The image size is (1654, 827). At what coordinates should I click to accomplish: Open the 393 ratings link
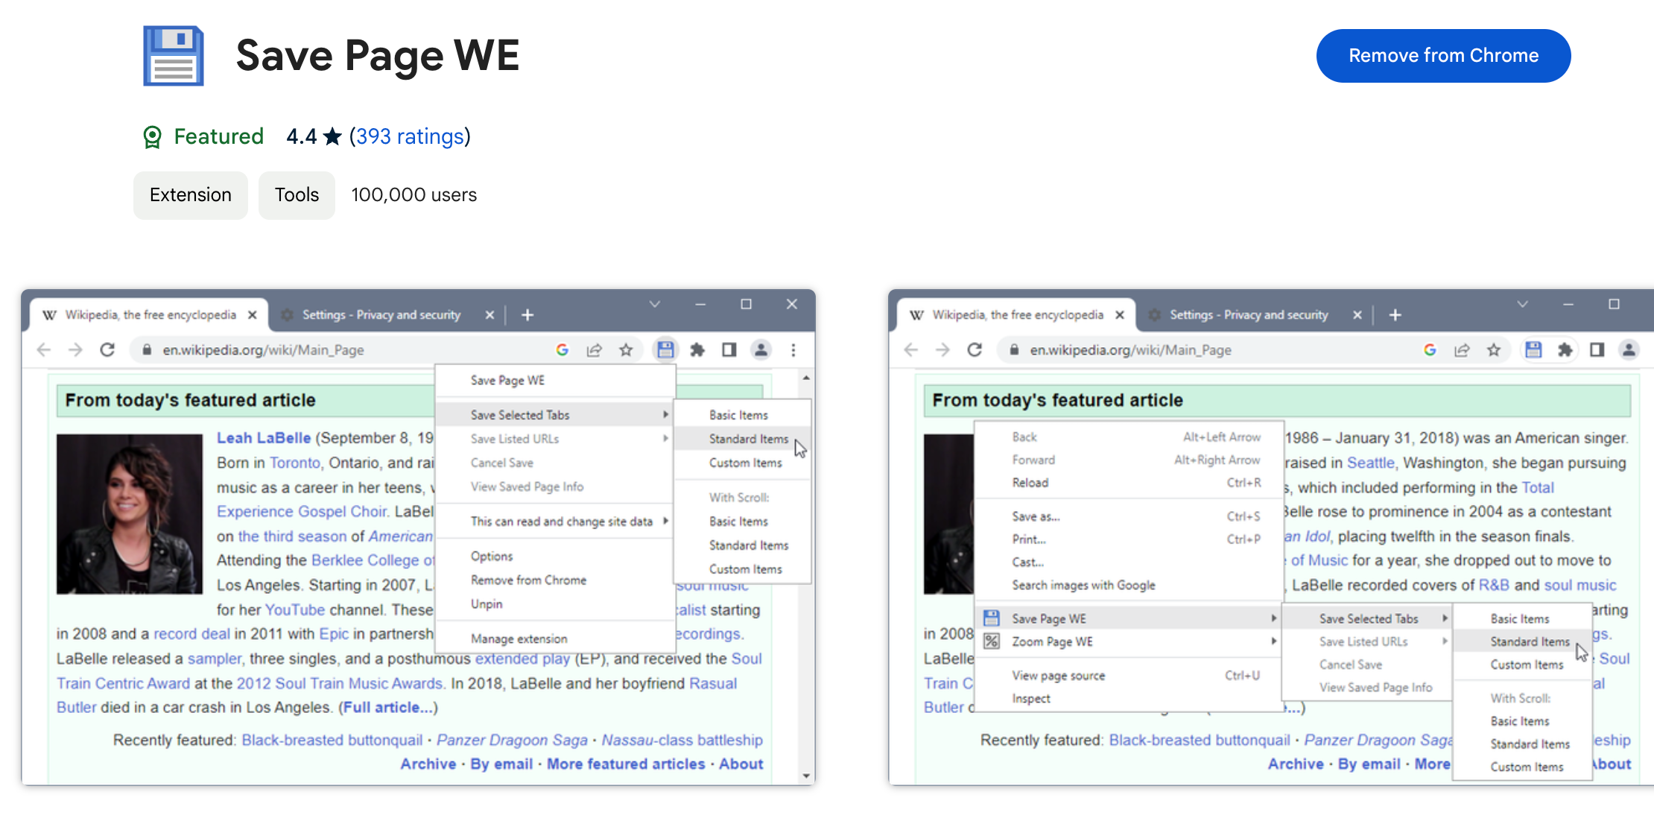pos(411,136)
